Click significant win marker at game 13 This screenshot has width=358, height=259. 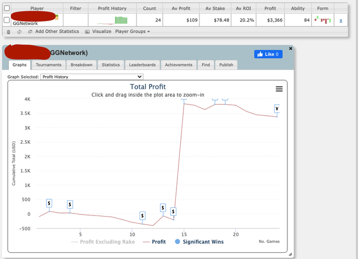163,208
